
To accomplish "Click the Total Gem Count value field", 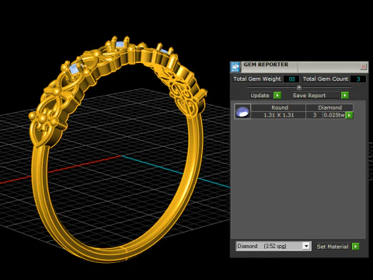I will (x=358, y=79).
